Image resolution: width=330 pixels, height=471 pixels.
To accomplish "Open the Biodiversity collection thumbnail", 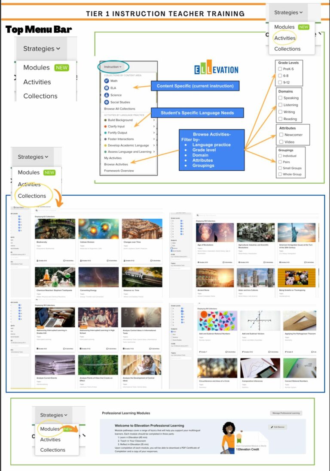I will [55, 229].
